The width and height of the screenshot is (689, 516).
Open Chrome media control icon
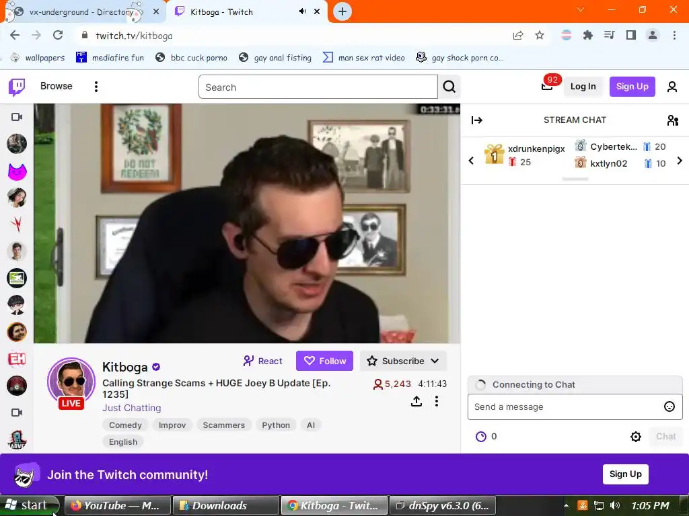point(610,35)
